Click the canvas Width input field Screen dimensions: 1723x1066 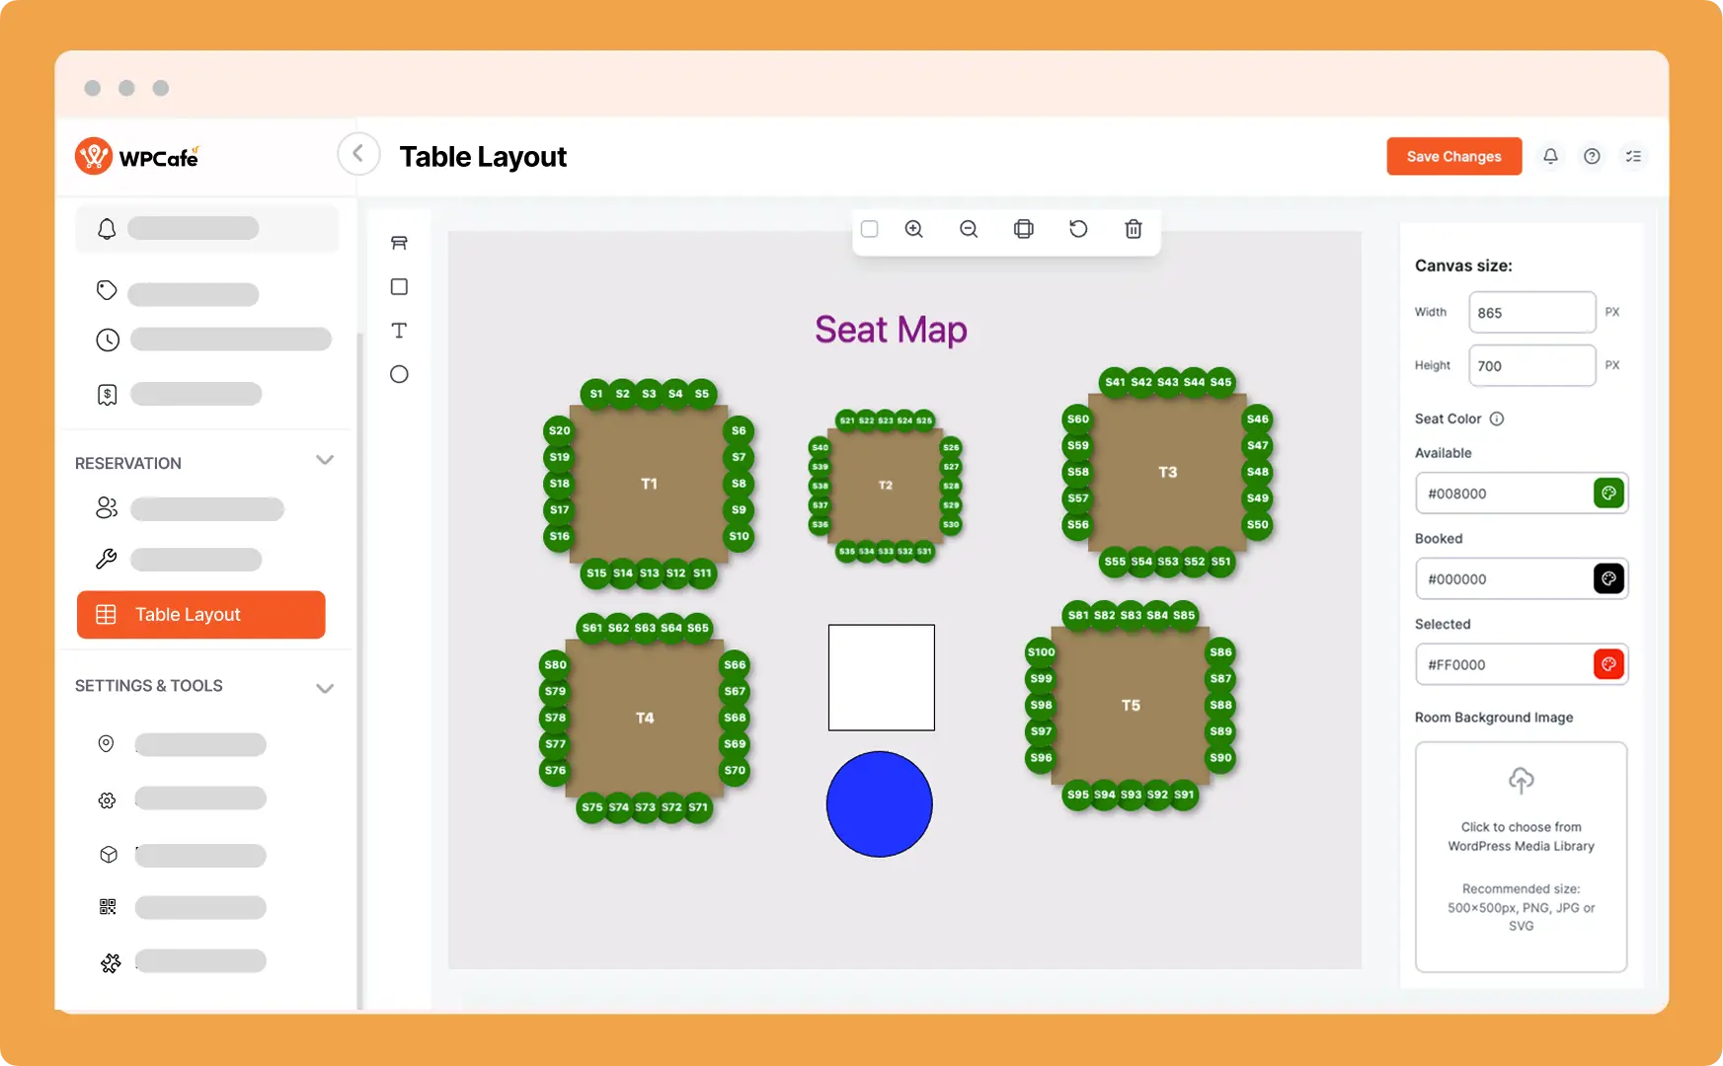pyautogui.click(x=1530, y=313)
